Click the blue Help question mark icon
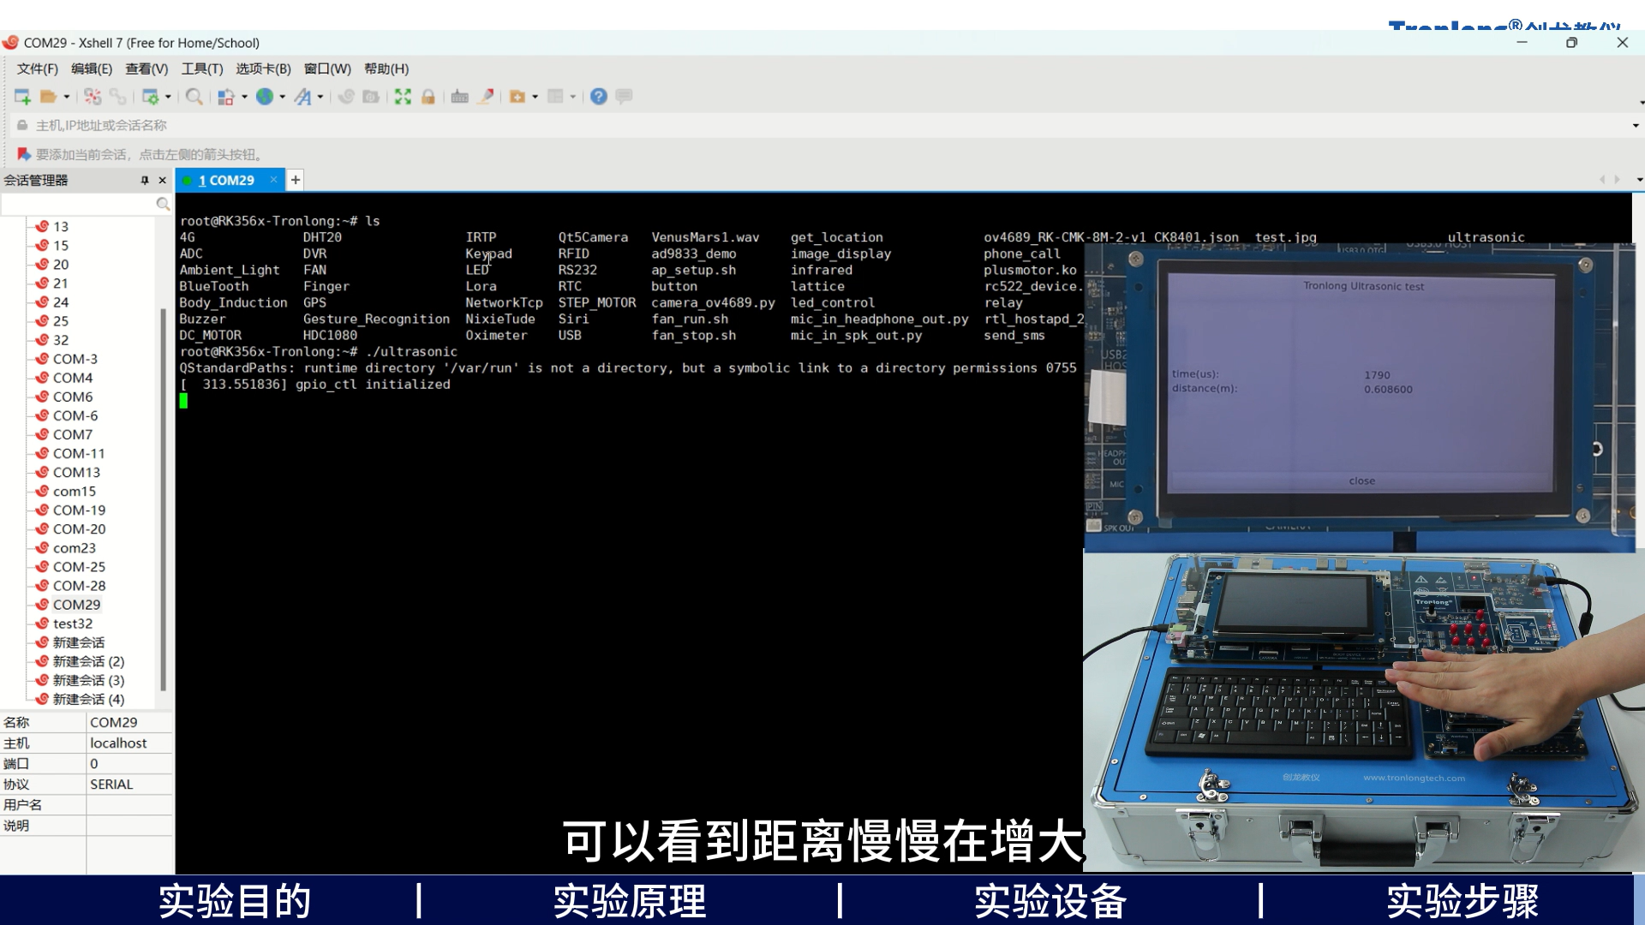 [x=599, y=97]
